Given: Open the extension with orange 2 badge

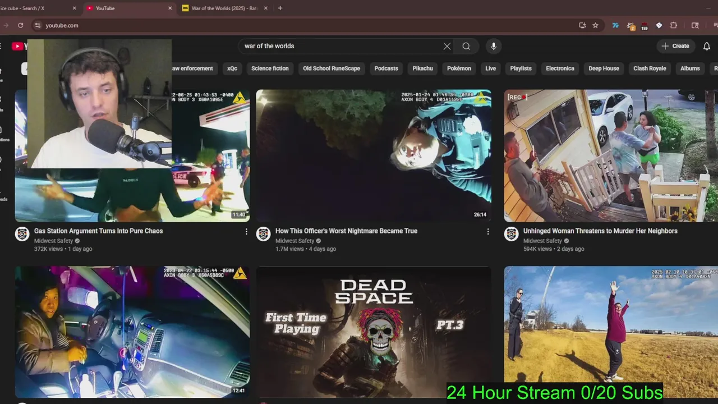Looking at the screenshot, I should 630,26.
